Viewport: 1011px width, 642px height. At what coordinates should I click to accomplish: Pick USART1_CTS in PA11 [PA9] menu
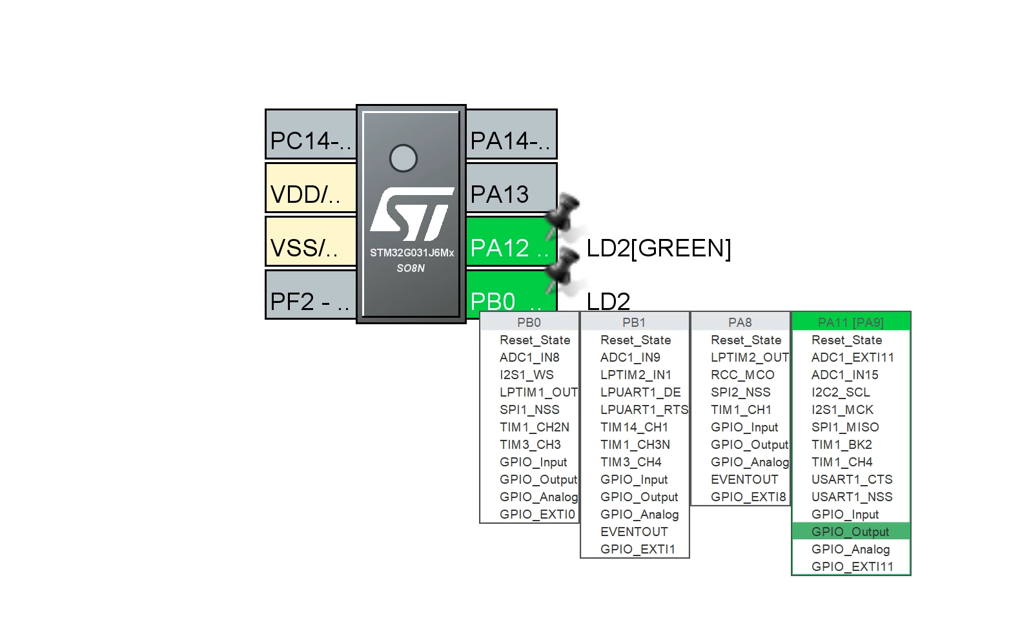851,479
